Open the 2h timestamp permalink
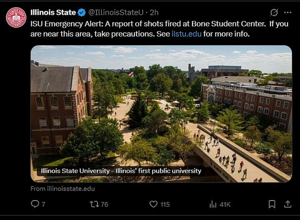300x220 pixels. pyautogui.click(x=155, y=12)
